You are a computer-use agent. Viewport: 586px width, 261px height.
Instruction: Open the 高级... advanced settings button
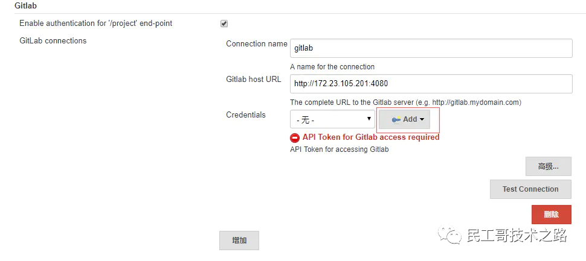click(549, 166)
